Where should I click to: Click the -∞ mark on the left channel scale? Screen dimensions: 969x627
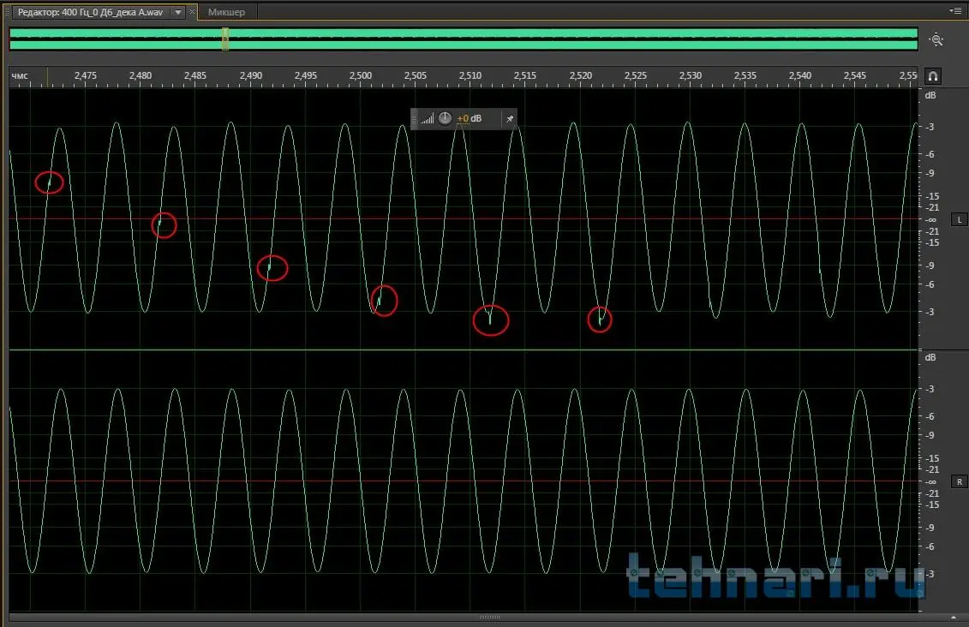click(930, 219)
